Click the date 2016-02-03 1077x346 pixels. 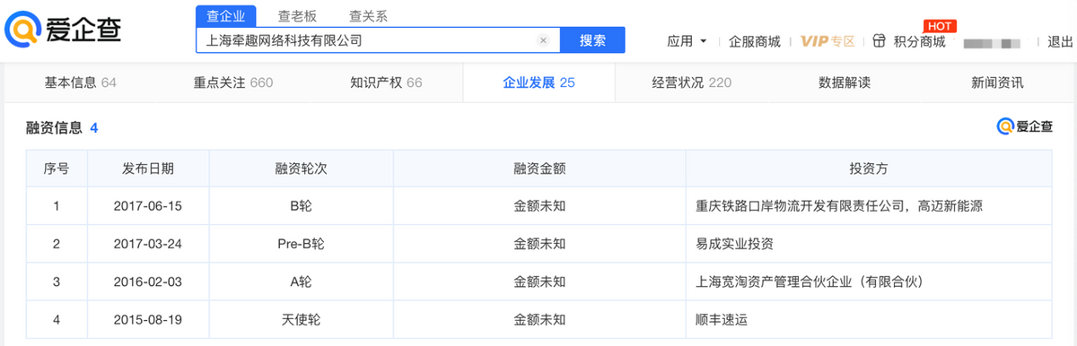(x=148, y=281)
